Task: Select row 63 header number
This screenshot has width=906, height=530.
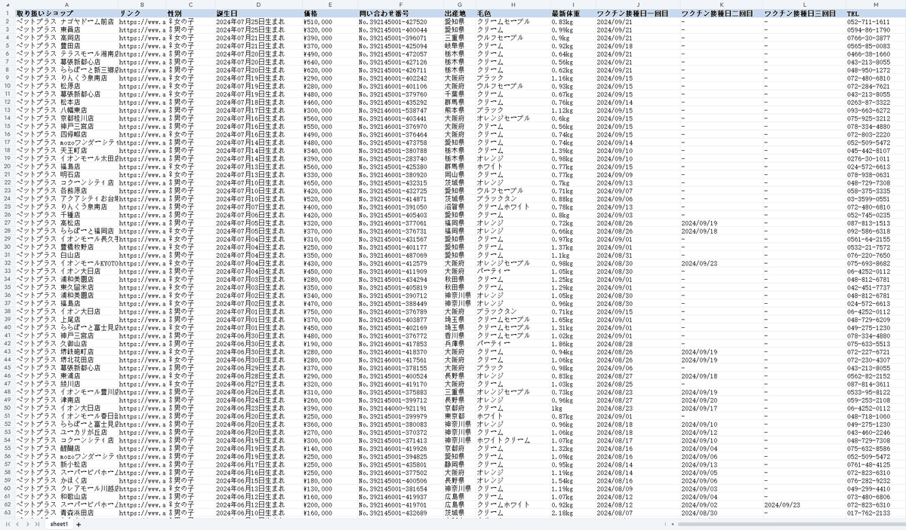Action: click(x=7, y=513)
